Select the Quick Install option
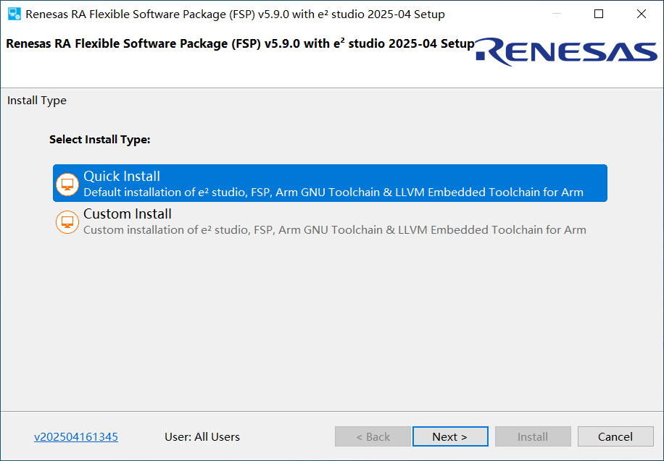The image size is (664, 461). (x=330, y=183)
